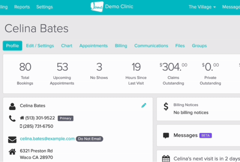Viewport: 240px width, 162px height.
Task: Click the celina.bates@example.com email link
Action: click(x=47, y=139)
